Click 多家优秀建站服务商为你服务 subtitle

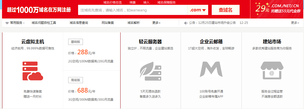[272, 48]
